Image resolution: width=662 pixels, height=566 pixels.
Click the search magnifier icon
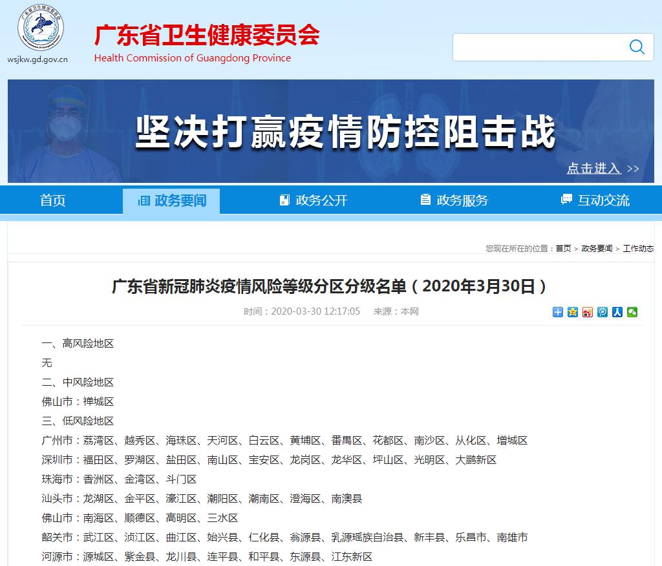click(637, 47)
